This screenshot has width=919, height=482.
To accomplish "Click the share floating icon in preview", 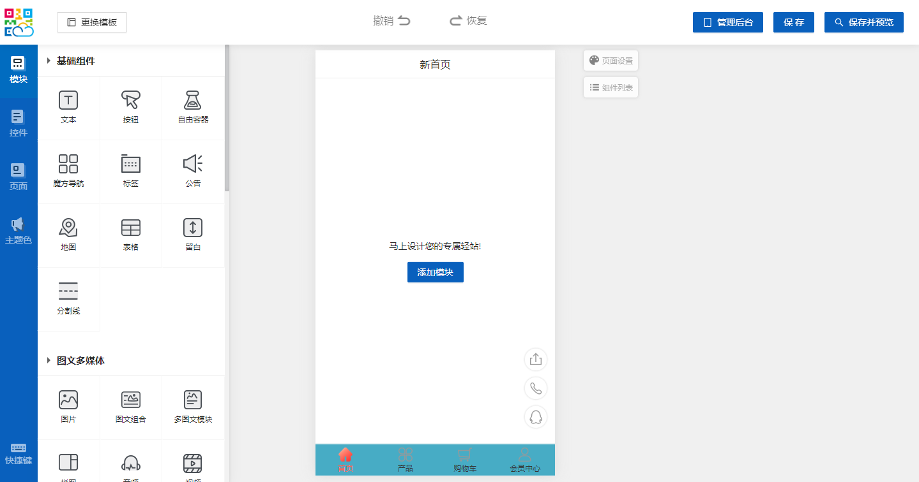I will point(535,360).
